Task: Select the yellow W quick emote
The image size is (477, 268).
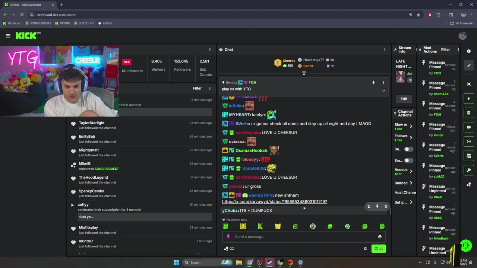Action: 278,226
